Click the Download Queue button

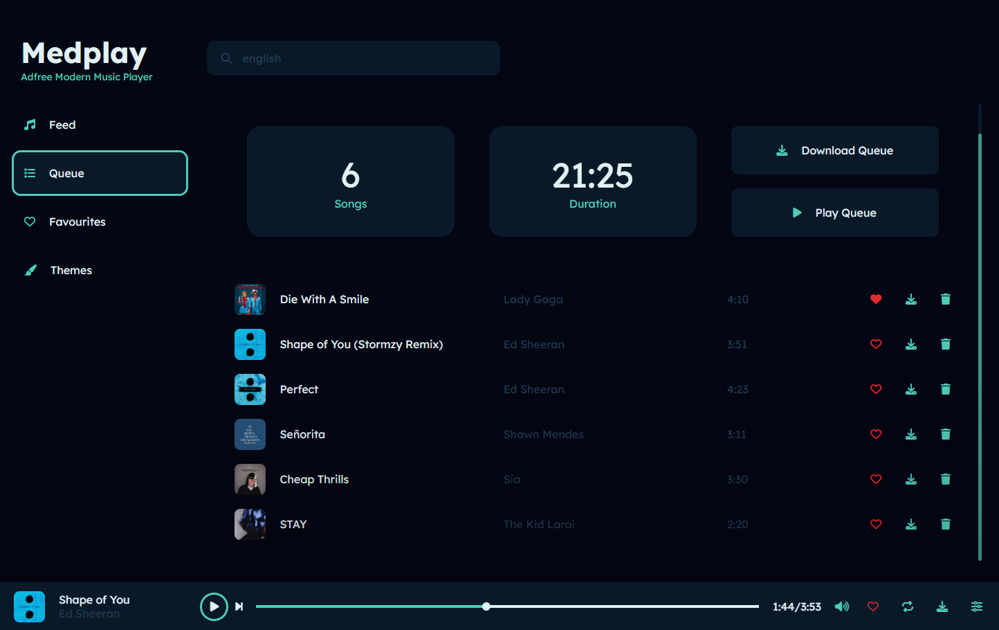(834, 150)
